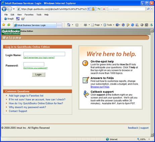Screen dimensions: 155x142
Task: Go back with the blue Back arrow
Action: point(4,9)
